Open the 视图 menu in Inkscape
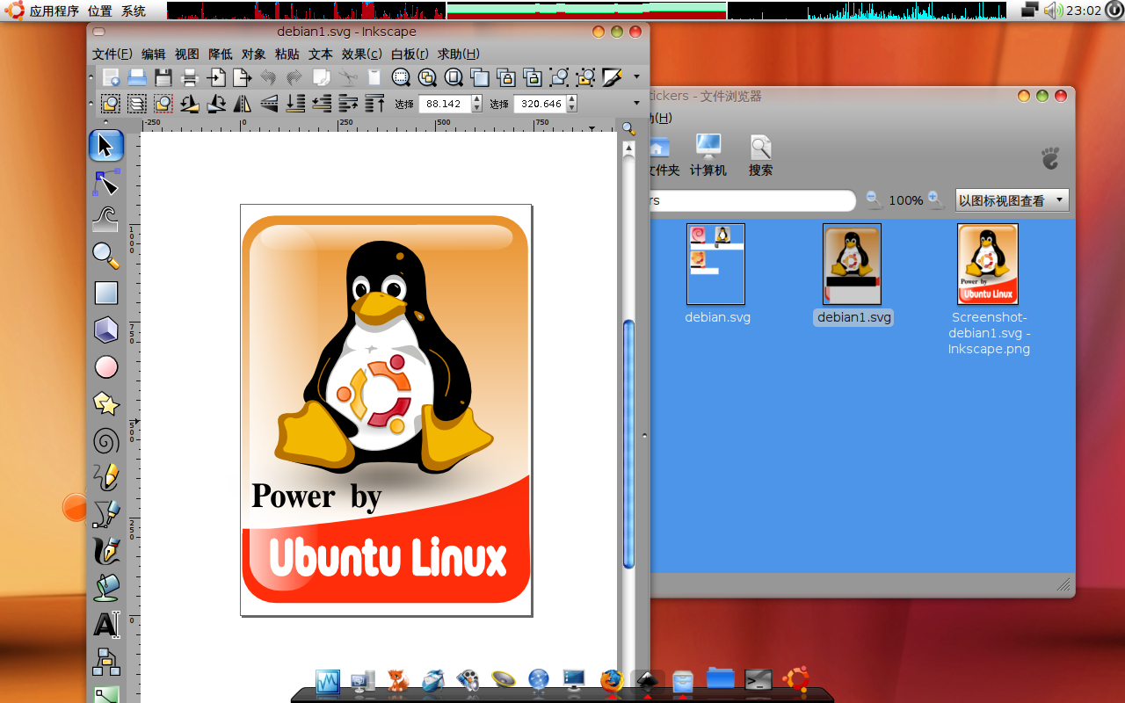The image size is (1125, 703). click(x=187, y=54)
